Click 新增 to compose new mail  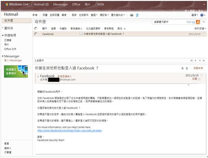point(35,15)
